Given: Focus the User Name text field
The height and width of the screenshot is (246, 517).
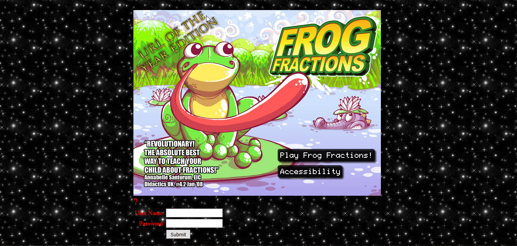Looking at the screenshot, I should click(194, 213).
